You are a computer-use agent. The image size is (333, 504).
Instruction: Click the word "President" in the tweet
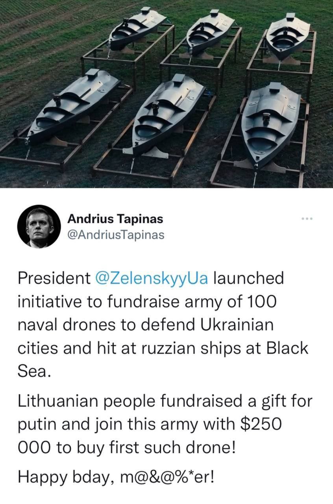[x=54, y=278]
